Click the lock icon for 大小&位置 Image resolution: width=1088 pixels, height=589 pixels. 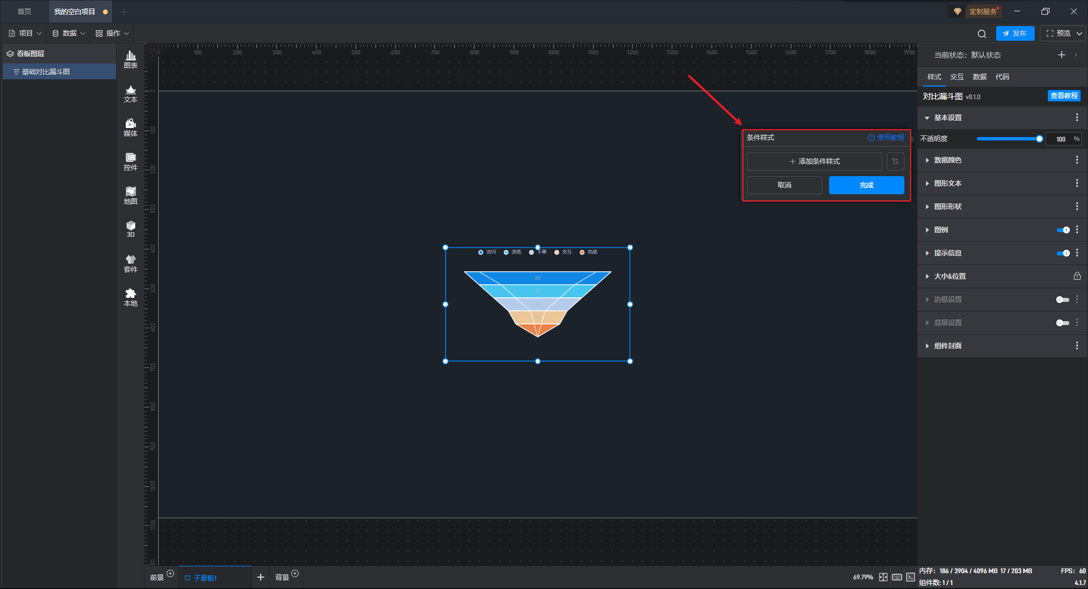click(x=1077, y=276)
